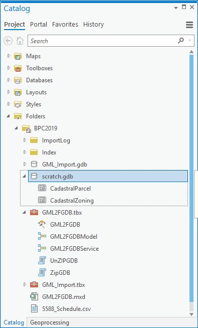Select the CadastralParcel label

[71, 189]
